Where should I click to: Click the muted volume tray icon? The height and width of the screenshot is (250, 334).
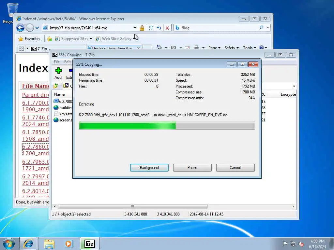[301, 244]
